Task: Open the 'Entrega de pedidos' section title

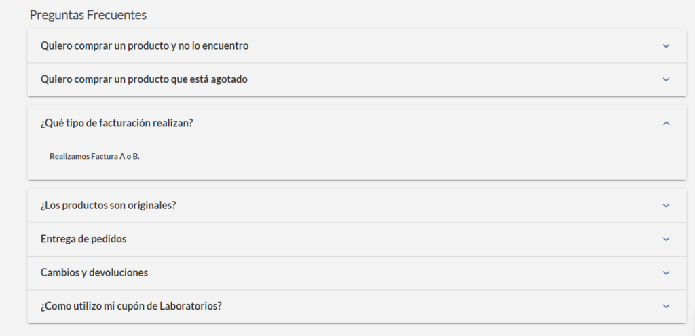Action: pos(83,239)
